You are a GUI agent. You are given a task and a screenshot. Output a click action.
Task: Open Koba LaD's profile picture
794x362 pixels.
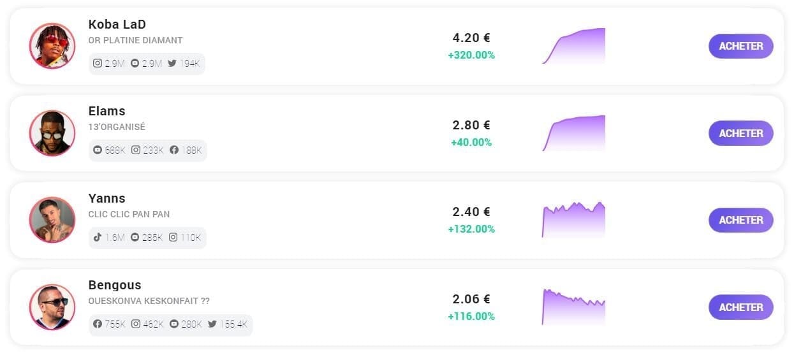click(x=52, y=46)
